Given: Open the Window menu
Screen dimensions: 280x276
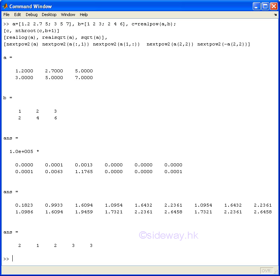Looking at the screenshot, I should pos(68,15).
